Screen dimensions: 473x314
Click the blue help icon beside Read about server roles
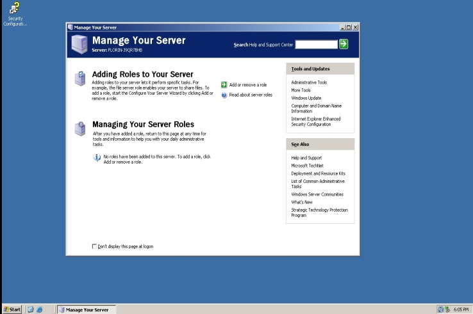[x=224, y=95]
